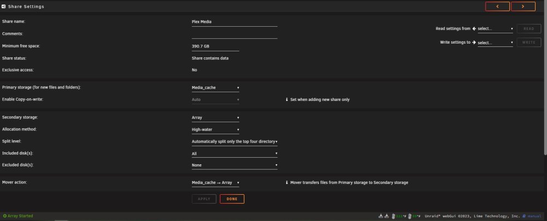
Task: Click the WRITE button
Action: [x=529, y=43]
